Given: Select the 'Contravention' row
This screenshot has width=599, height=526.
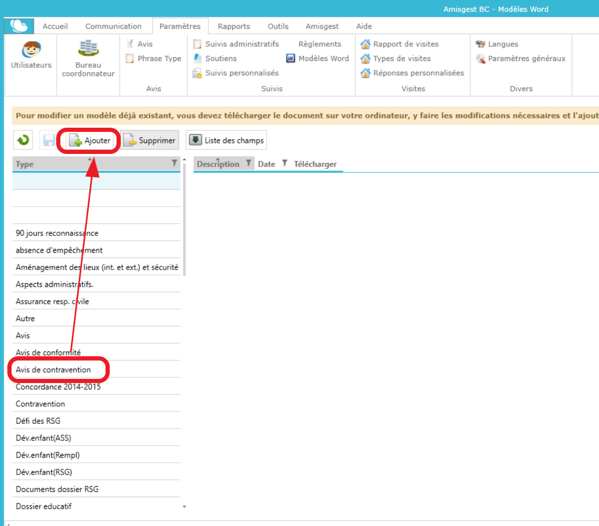Looking at the screenshot, I should point(96,404).
